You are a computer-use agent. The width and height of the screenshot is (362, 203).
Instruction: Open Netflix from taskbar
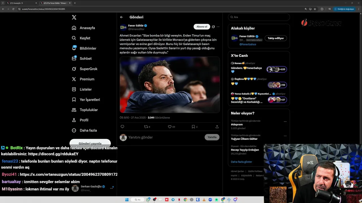pyautogui.click(x=179, y=200)
